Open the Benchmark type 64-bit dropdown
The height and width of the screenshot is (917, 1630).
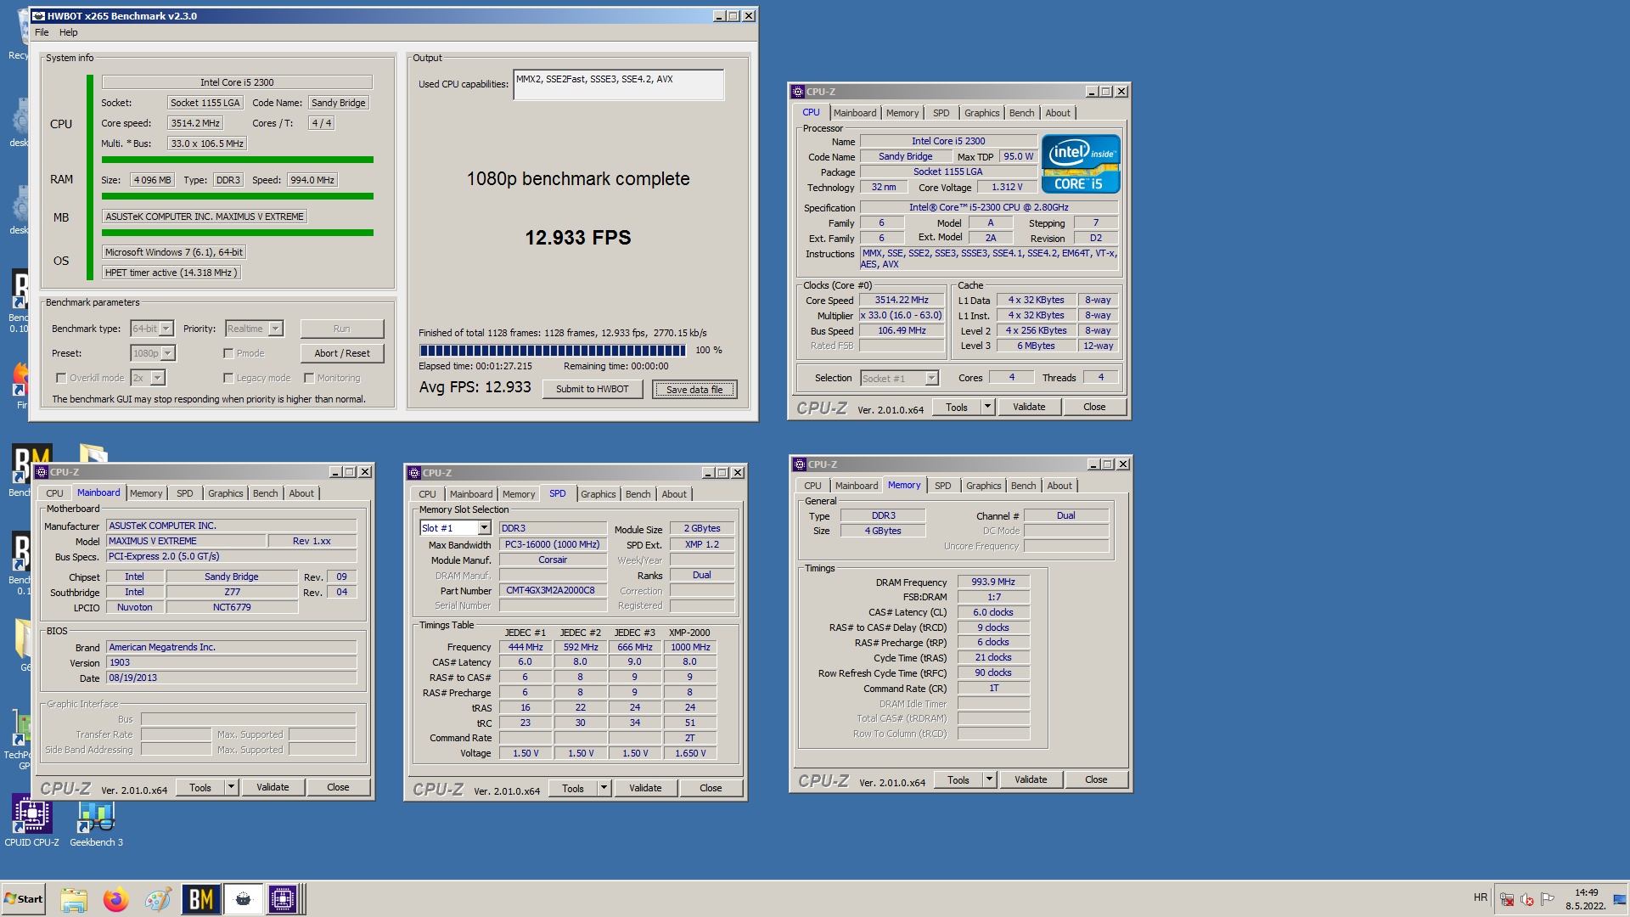coord(166,329)
